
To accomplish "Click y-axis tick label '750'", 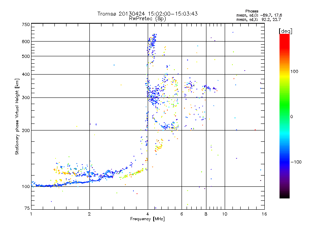I will click(x=26, y=24).
